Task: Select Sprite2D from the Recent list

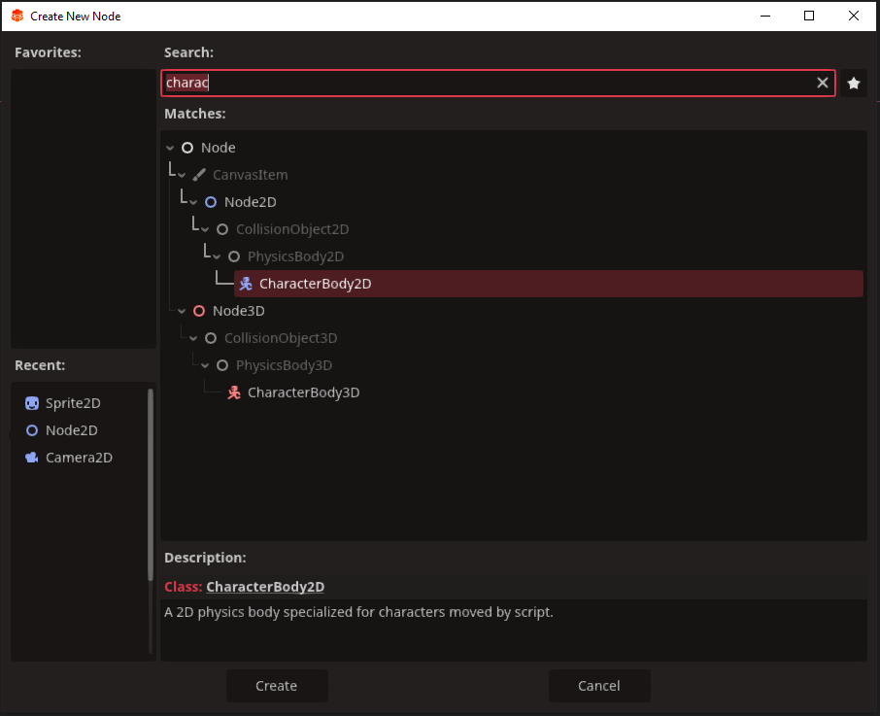Action: [73, 403]
